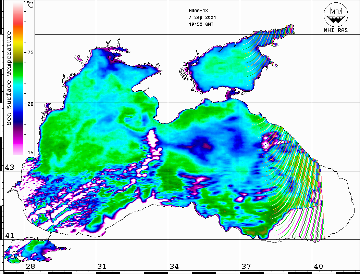Click the '19:52 GMT' time text
The image size is (360, 274).
(x=201, y=24)
